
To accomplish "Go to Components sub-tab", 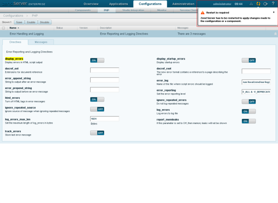I will click(x=83, y=10).
